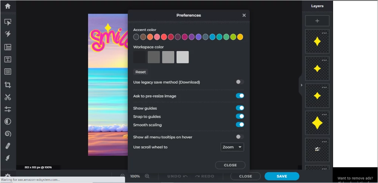
Task: Pick the yellow accent color swatch
Action: pyautogui.click(x=240, y=37)
